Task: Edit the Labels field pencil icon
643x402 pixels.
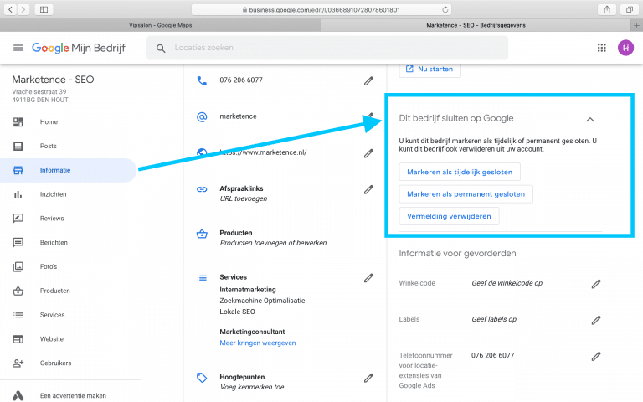Action: point(596,320)
